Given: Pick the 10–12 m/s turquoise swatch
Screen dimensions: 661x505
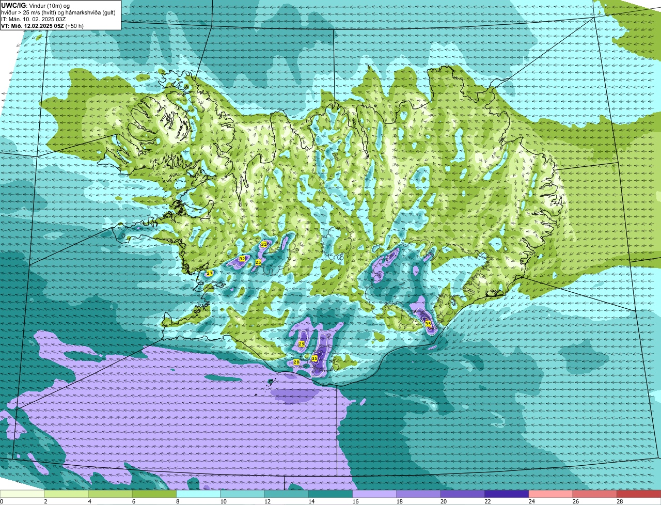Looking at the screenshot, I should tap(242, 494).
